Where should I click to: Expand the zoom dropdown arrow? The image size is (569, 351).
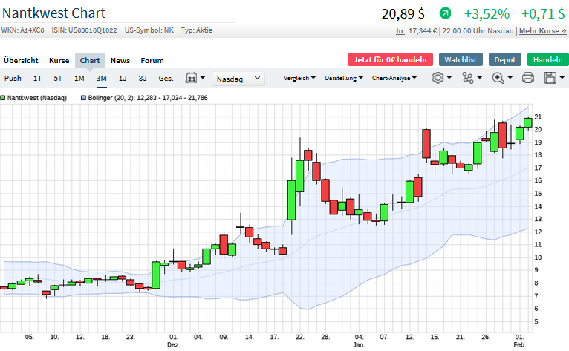tap(510, 77)
